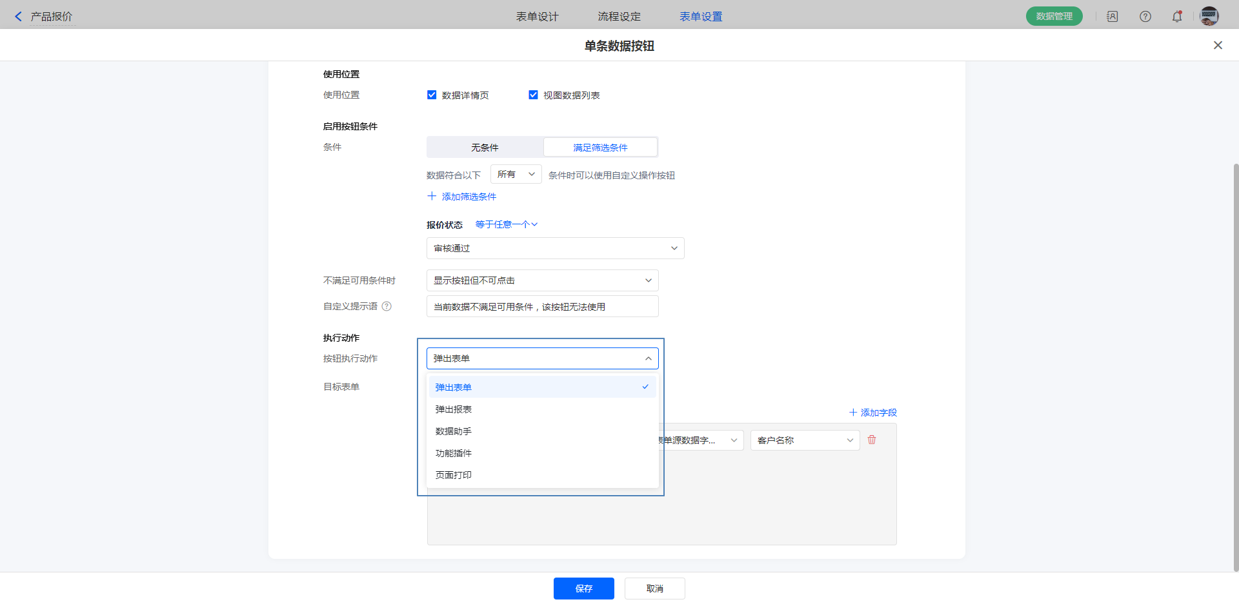Open the 显示按钮但不可点击 dropdown

point(542,280)
